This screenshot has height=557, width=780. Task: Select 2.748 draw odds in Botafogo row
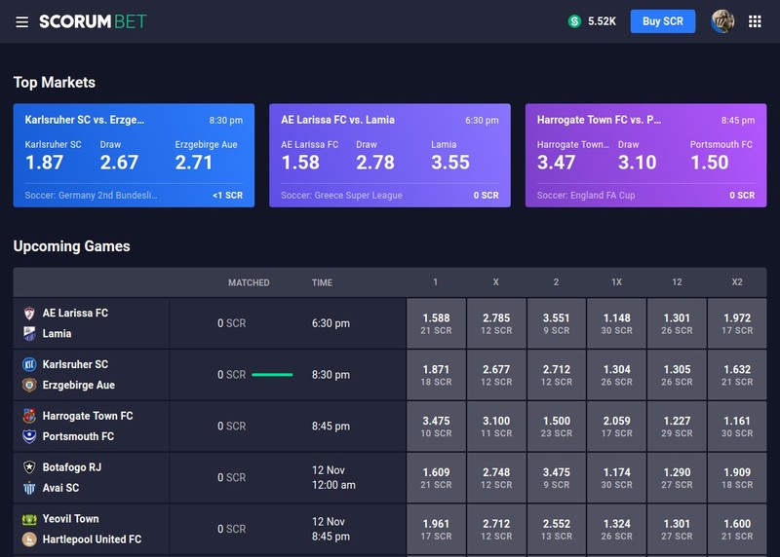point(496,478)
